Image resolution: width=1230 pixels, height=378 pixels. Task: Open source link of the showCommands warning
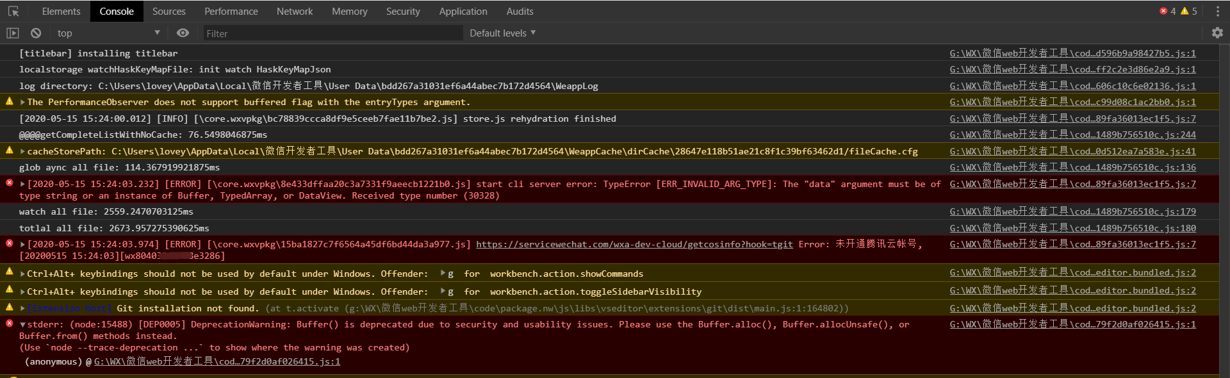(1072, 273)
